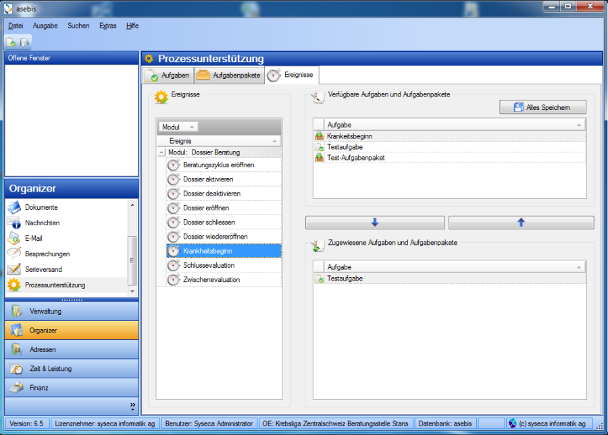608x435 pixels.
Task: Open the Organizer navigation section
Action: [x=72, y=330]
